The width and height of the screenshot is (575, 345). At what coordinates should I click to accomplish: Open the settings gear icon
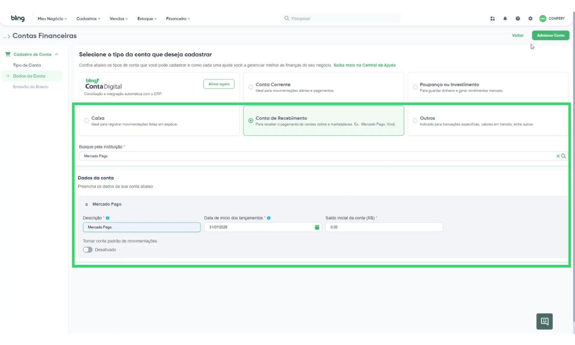pos(531,18)
